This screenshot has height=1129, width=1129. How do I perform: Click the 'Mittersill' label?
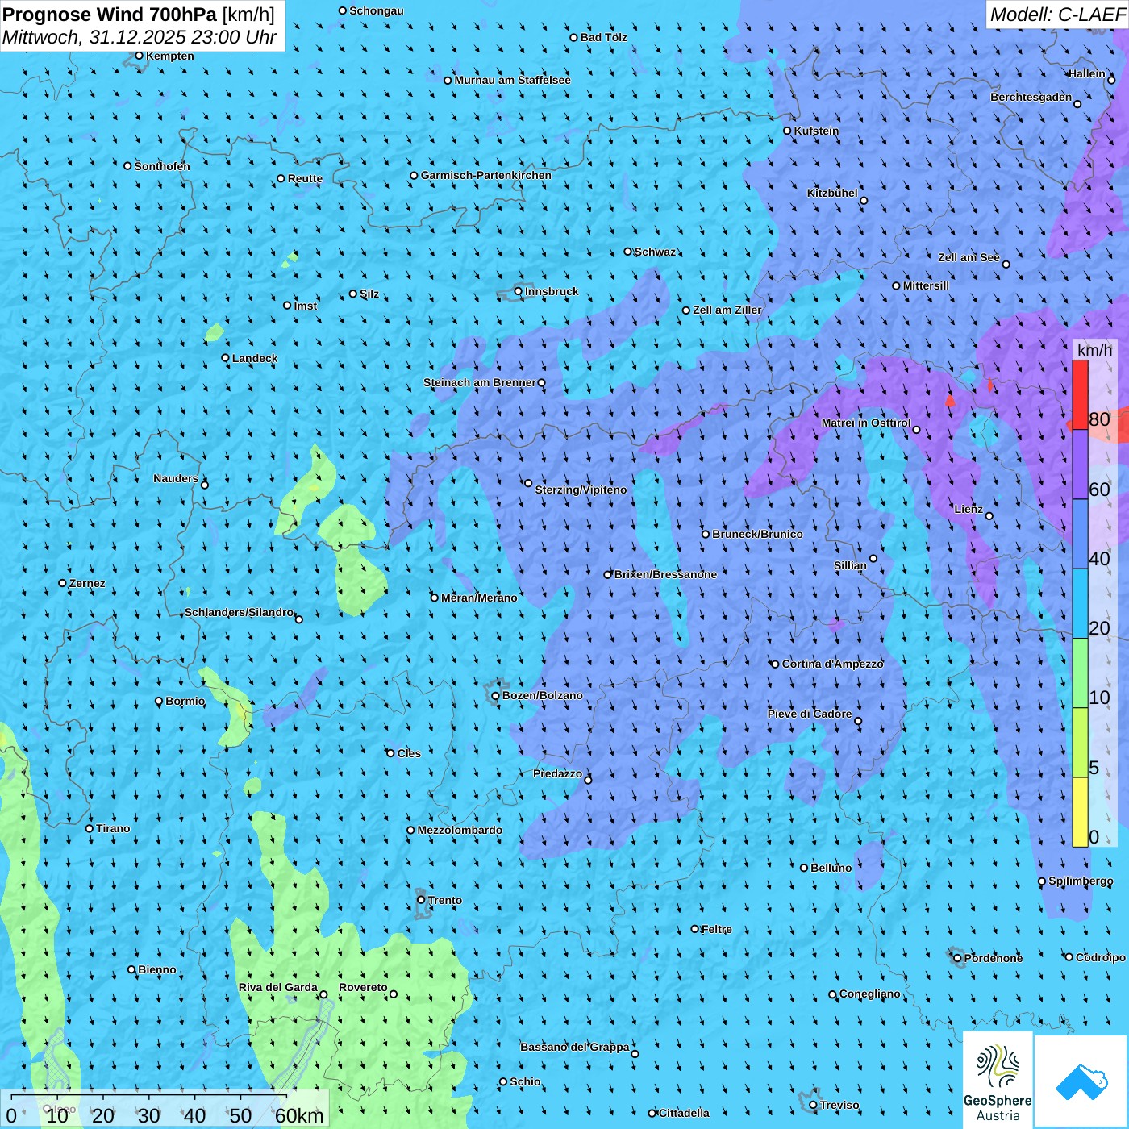[926, 285]
